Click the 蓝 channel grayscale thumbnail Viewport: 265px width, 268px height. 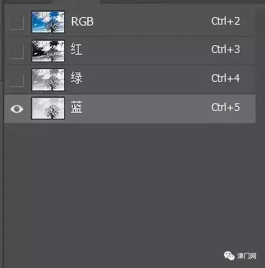pos(48,108)
